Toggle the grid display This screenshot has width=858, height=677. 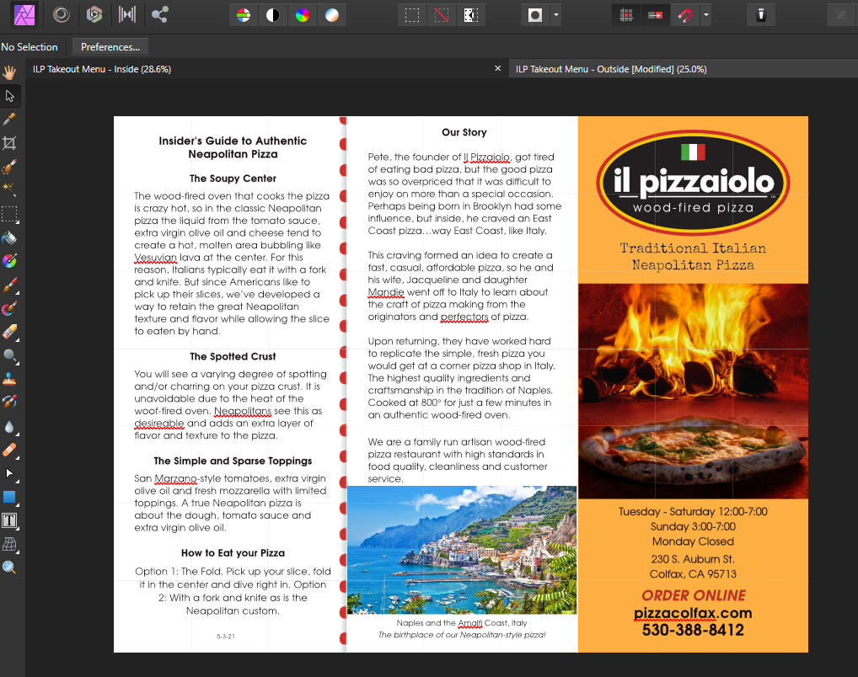[x=626, y=15]
